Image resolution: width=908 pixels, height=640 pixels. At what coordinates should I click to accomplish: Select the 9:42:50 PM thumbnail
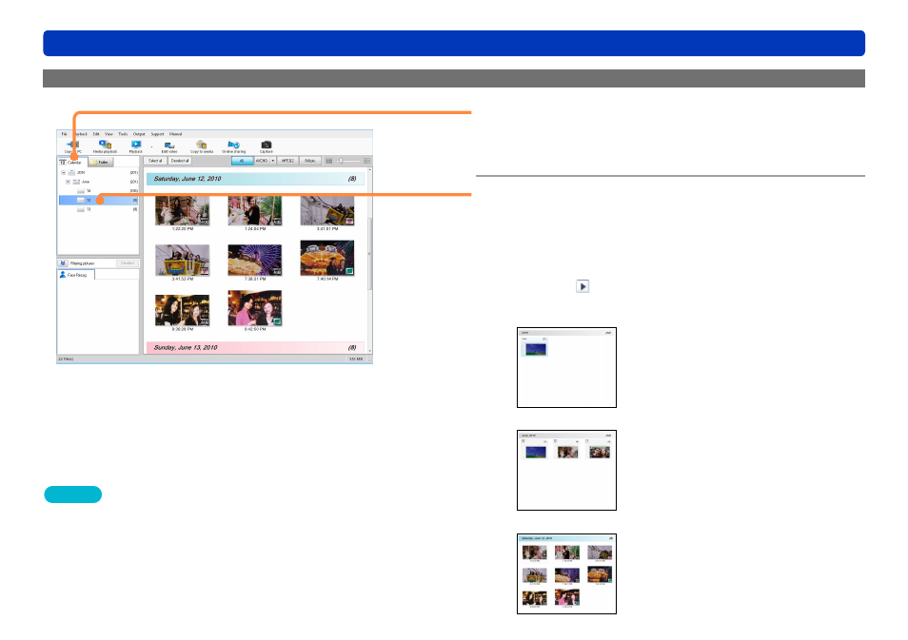255,308
